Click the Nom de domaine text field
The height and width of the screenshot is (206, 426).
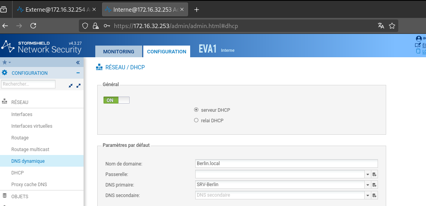click(286, 164)
